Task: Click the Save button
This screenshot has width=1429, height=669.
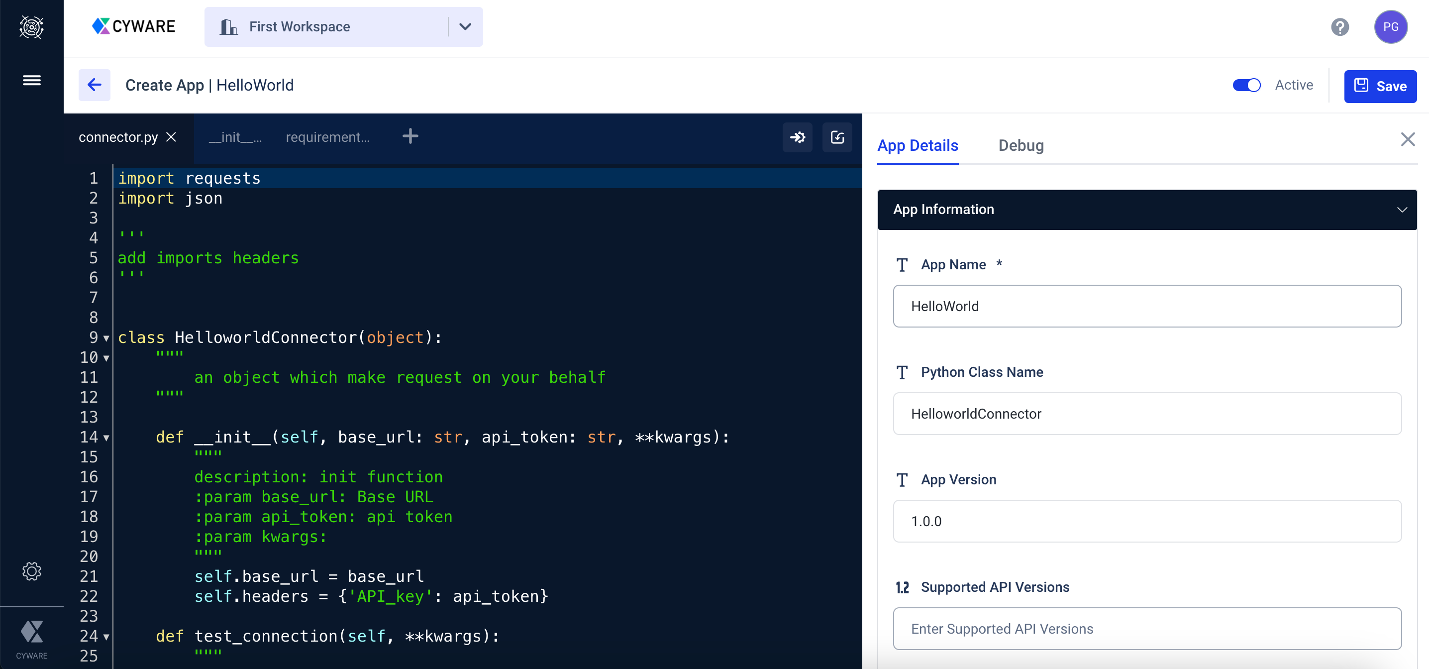Action: (1380, 86)
